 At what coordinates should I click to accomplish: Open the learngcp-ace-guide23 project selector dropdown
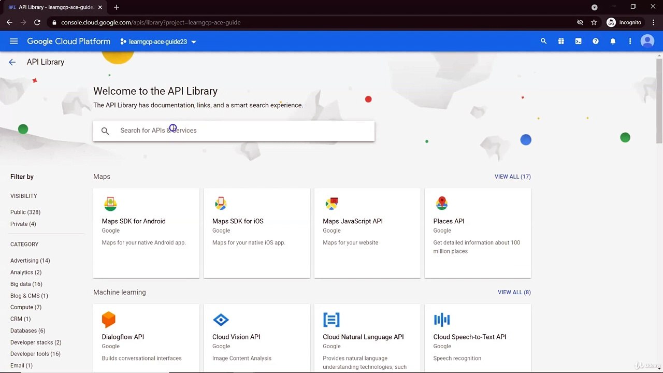coord(158,41)
